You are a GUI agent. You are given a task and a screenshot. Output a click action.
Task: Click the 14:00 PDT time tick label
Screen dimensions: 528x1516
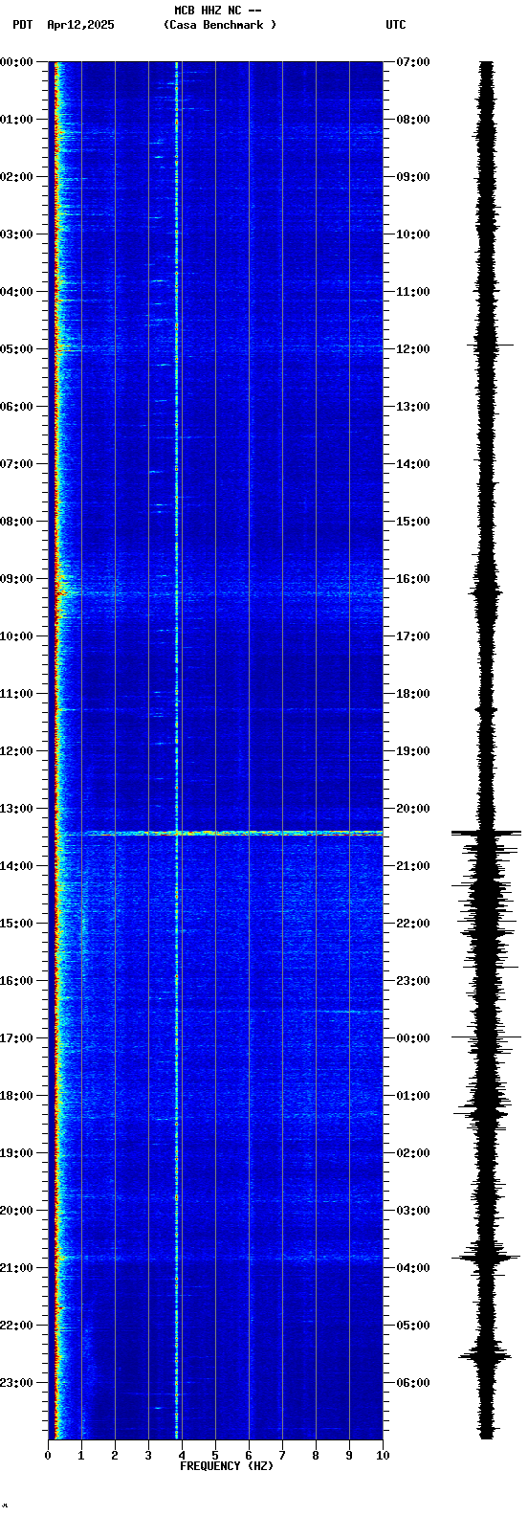pos(16,866)
